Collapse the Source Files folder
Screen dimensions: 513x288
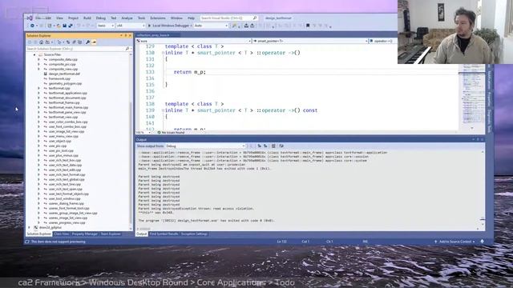tap(34, 55)
